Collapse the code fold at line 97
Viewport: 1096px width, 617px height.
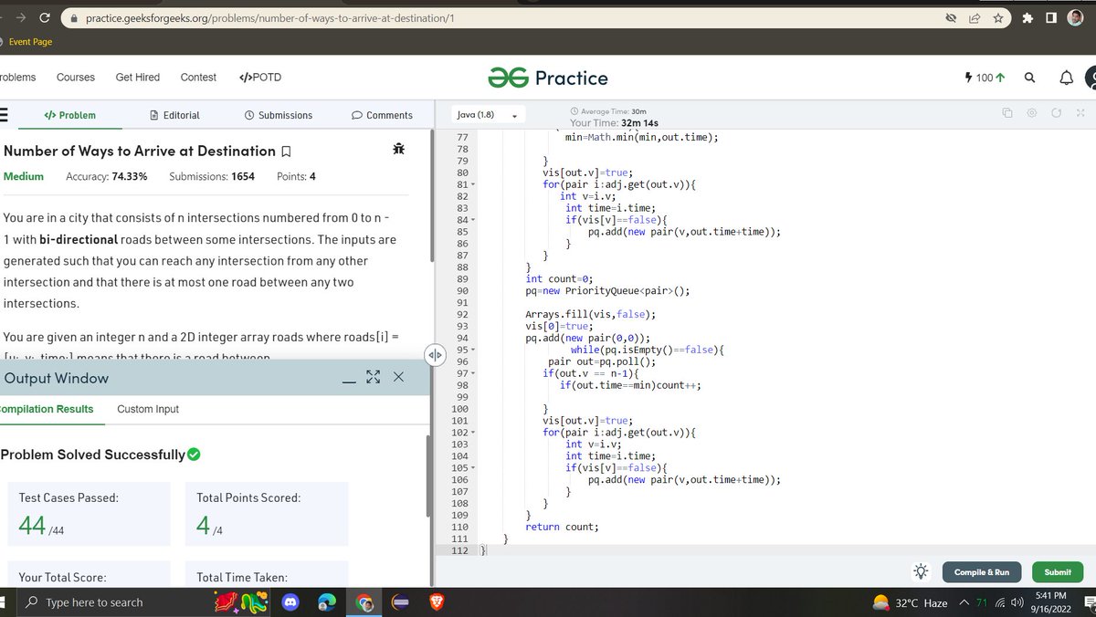472,373
